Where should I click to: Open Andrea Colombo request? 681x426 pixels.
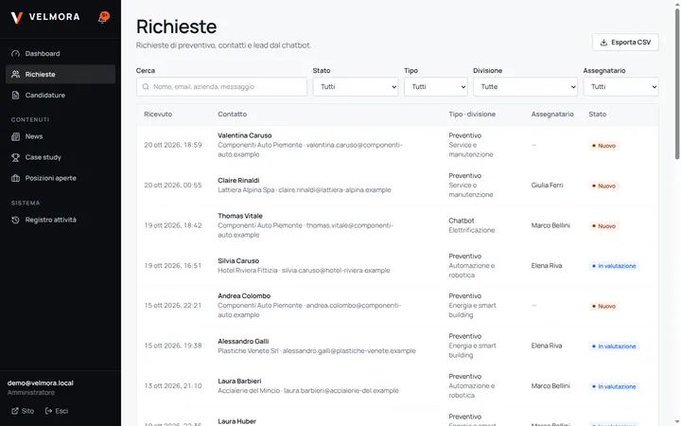(397, 306)
